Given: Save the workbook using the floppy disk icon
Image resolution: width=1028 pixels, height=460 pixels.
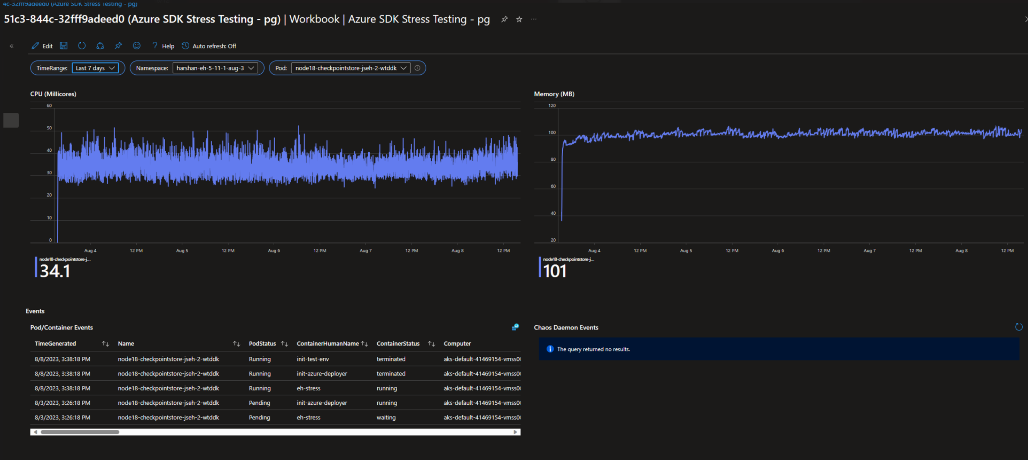Looking at the screenshot, I should [x=64, y=46].
